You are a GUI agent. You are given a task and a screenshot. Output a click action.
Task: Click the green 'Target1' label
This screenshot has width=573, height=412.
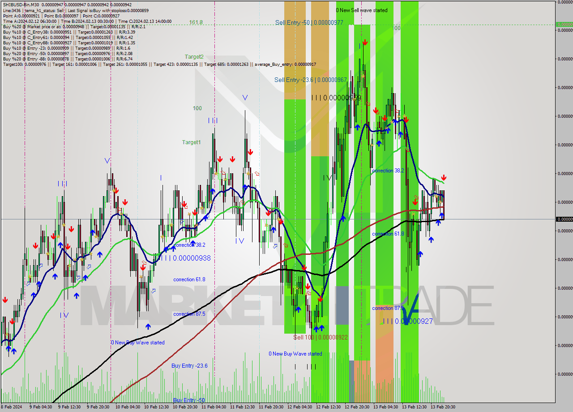[191, 142]
